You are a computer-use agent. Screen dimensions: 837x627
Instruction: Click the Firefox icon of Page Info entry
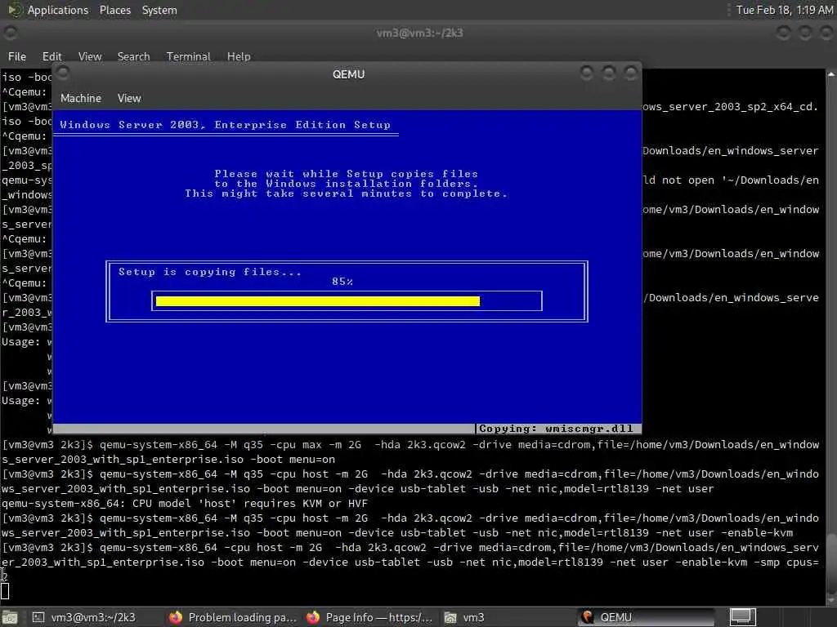coord(313,617)
